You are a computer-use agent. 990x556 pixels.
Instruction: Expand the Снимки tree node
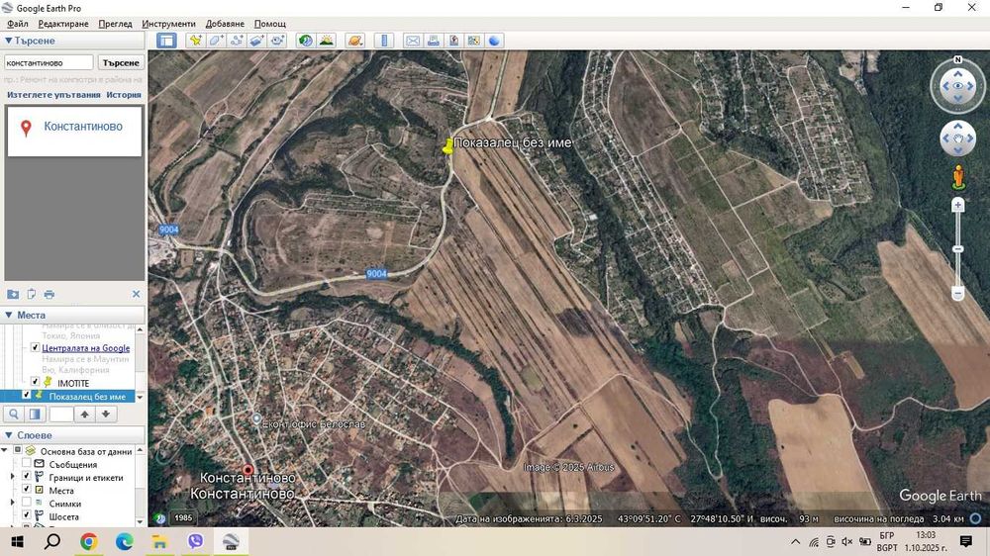coord(13,503)
